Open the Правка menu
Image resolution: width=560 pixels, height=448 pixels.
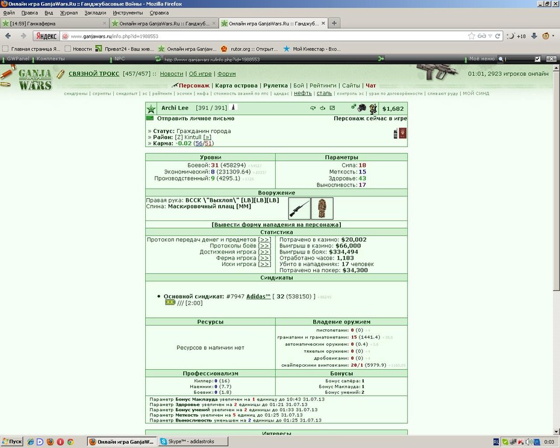(30, 13)
